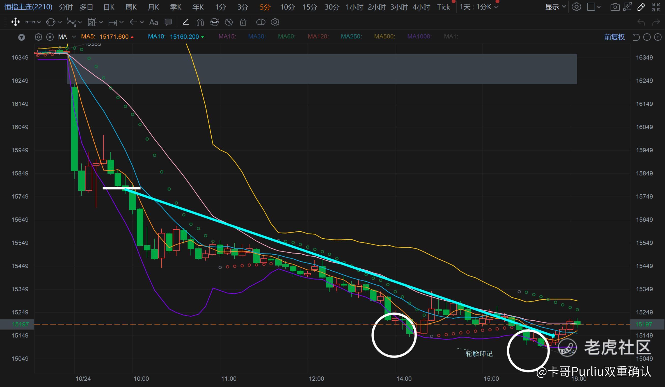Select the 3分 timeframe

coord(242,7)
